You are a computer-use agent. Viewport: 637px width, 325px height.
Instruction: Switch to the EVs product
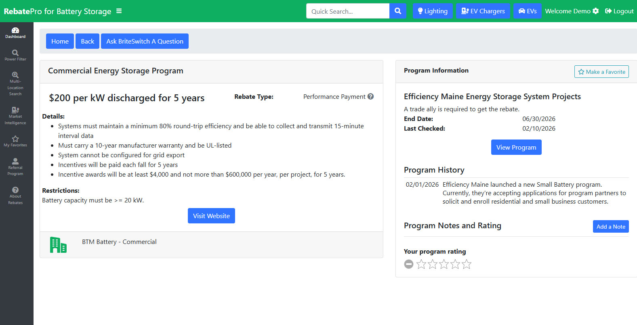click(x=528, y=11)
